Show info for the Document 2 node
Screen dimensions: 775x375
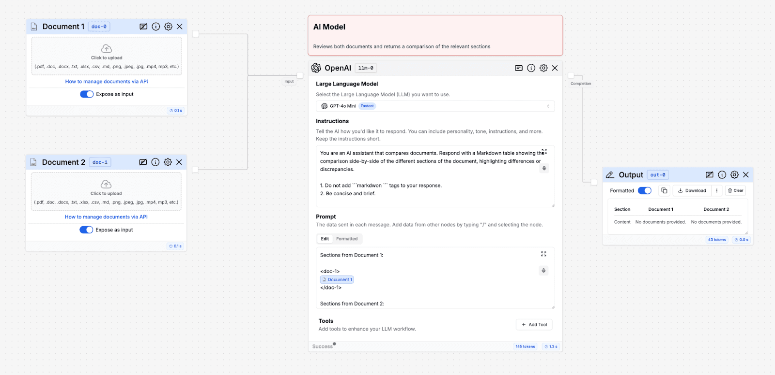click(155, 162)
